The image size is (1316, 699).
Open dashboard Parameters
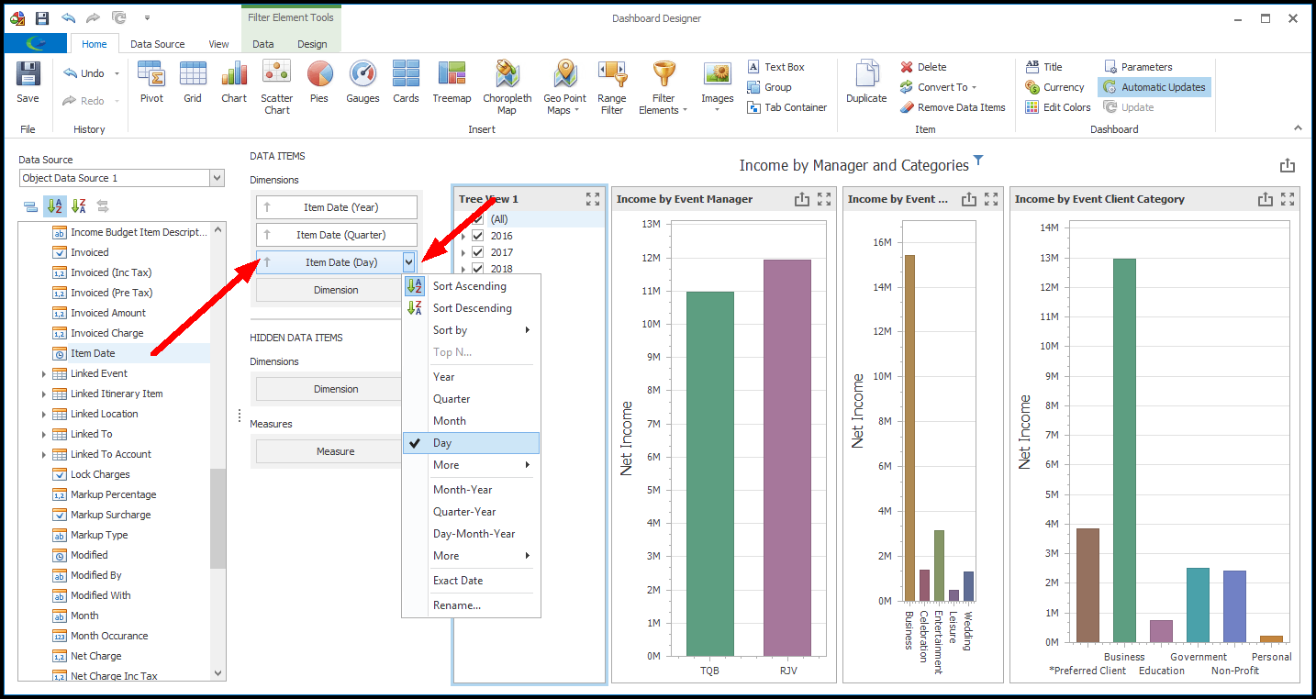(1138, 67)
